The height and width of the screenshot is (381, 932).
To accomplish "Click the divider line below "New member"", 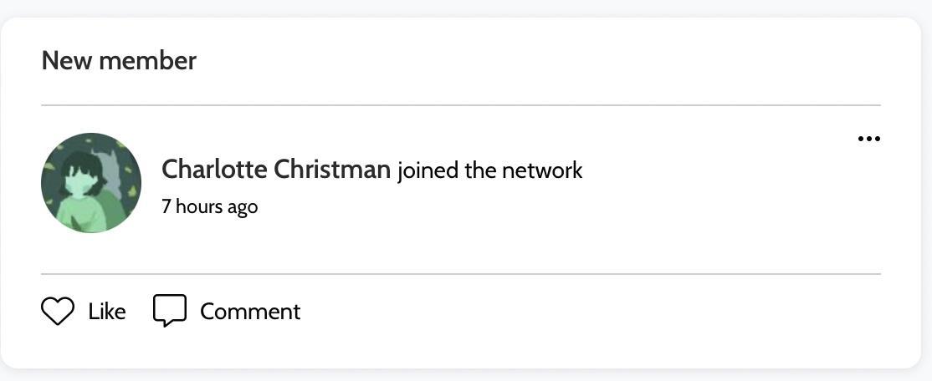I will 460,105.
